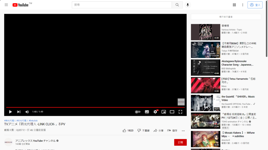
Task: Click Mara channel name
Action: click(224, 86)
